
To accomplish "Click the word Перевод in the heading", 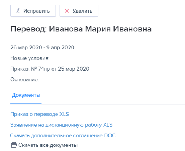I will point(29,29).
